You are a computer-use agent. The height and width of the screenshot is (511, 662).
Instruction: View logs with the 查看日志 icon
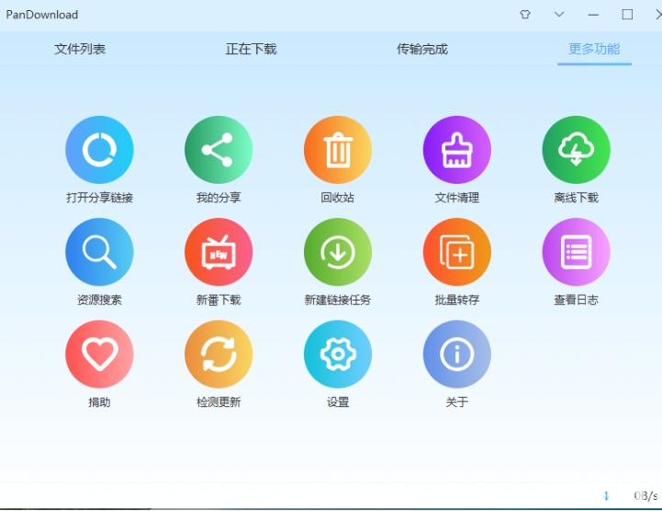coord(576,252)
